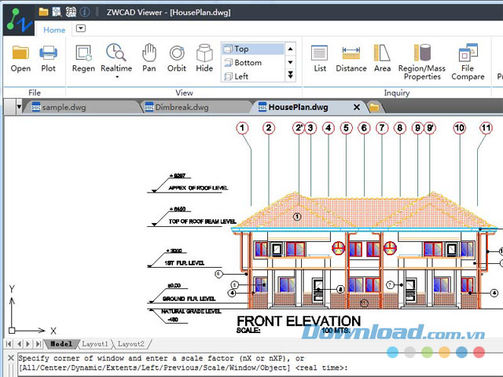Open the List inquiry tool
The height and width of the screenshot is (377, 503).
pyautogui.click(x=320, y=58)
